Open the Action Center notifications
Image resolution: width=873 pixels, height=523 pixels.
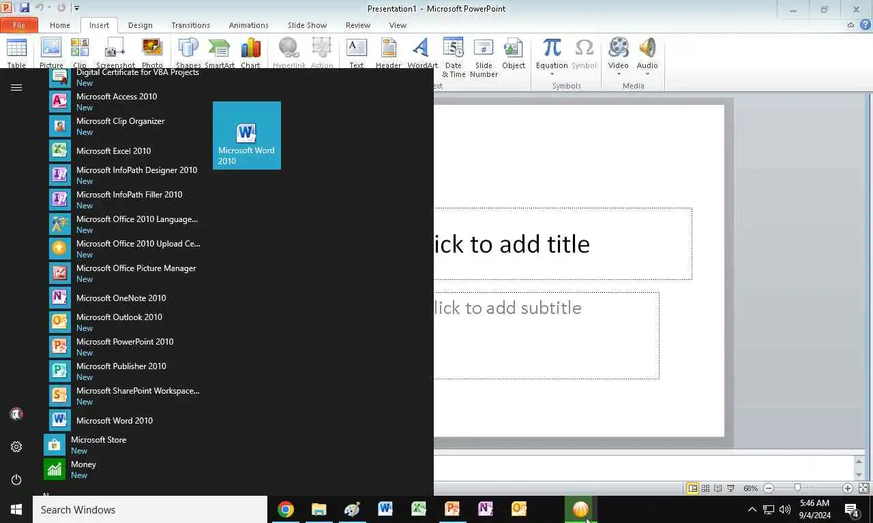(852, 509)
